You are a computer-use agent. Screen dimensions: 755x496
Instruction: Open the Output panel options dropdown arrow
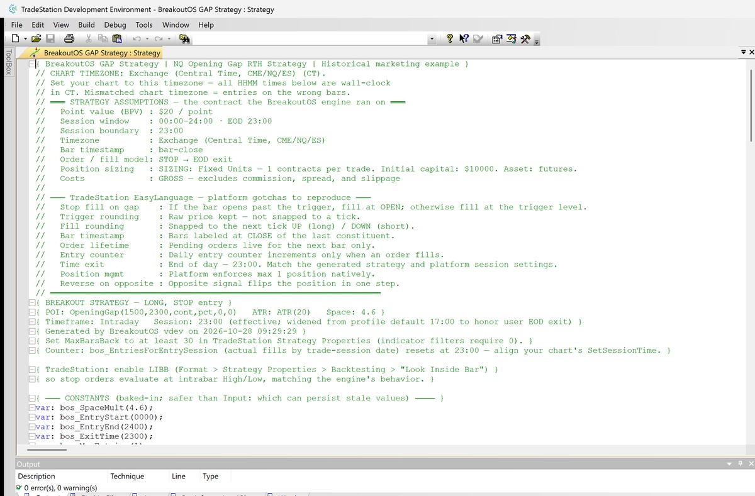[x=730, y=464]
